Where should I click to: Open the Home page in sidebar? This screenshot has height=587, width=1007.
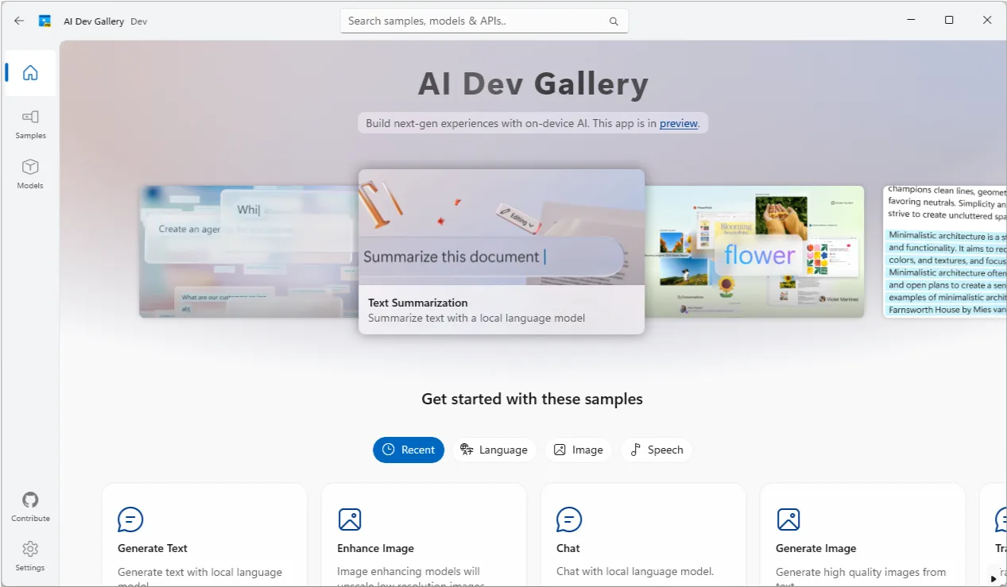pos(30,73)
